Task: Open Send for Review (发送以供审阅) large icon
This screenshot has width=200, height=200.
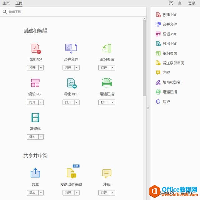Action: click(x=72, y=173)
